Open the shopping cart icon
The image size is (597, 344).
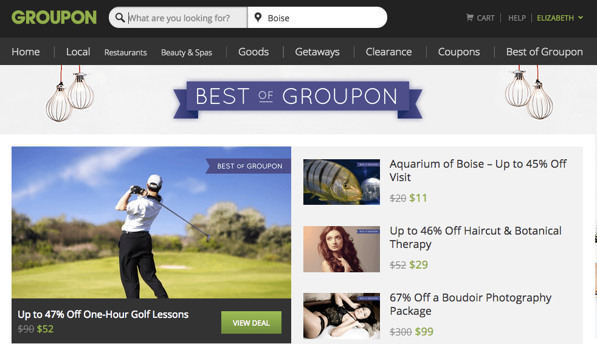coord(469,18)
